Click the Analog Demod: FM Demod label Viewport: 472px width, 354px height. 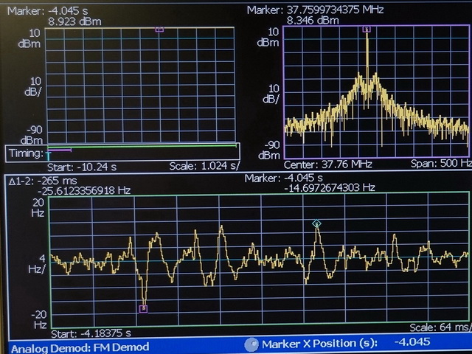80,347
